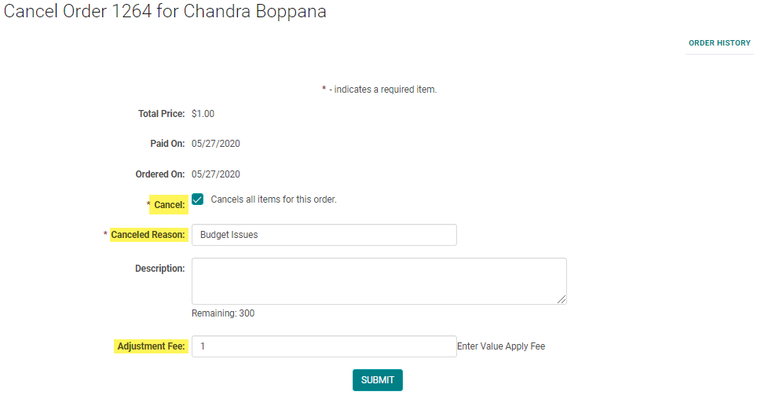The height and width of the screenshot is (399, 761).
Task: Click the Canceled Reason field
Action: [x=324, y=235]
